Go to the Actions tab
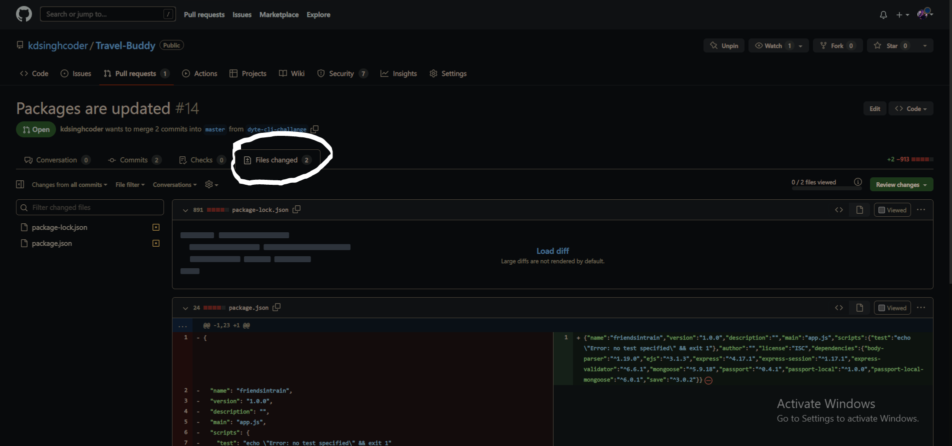 click(199, 73)
